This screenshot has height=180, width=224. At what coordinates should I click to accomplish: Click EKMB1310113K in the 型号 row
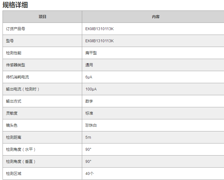tap(100, 41)
